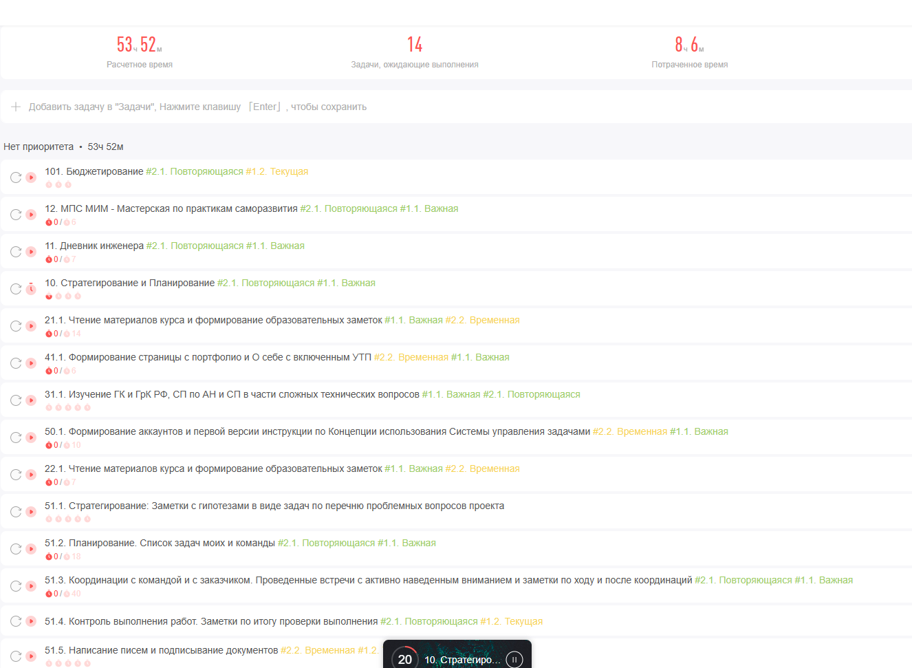Start pomodoro timer for task 101 Бюджетирование
Viewport: 912px width, 668px height.
pyautogui.click(x=31, y=177)
